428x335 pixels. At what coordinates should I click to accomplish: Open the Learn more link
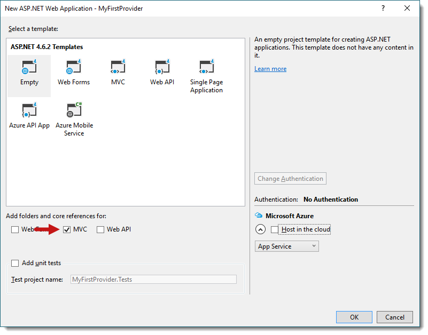click(270, 69)
